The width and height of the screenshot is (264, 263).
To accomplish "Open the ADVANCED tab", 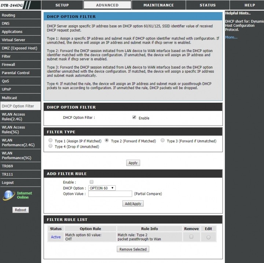I will pos(107,5).
